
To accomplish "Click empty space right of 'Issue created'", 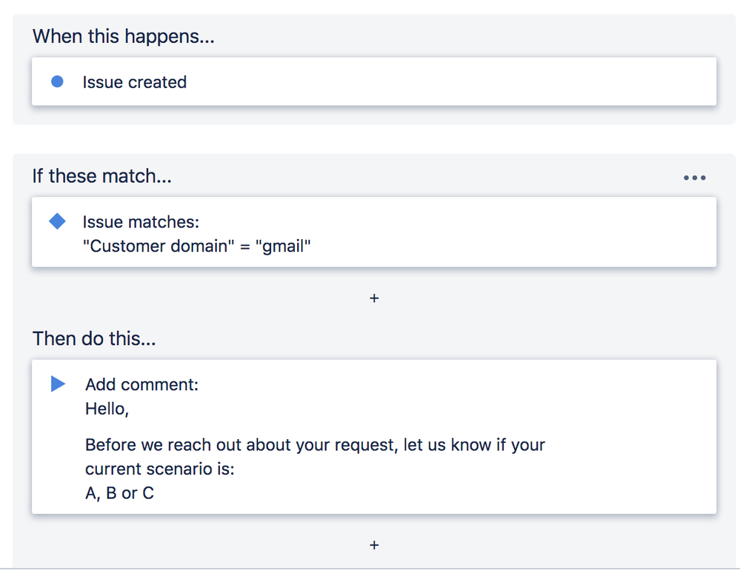I will tap(444, 82).
